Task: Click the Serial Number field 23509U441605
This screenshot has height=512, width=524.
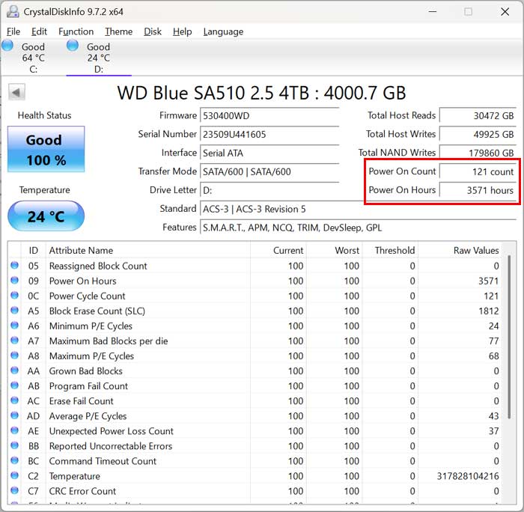Action: (269, 134)
